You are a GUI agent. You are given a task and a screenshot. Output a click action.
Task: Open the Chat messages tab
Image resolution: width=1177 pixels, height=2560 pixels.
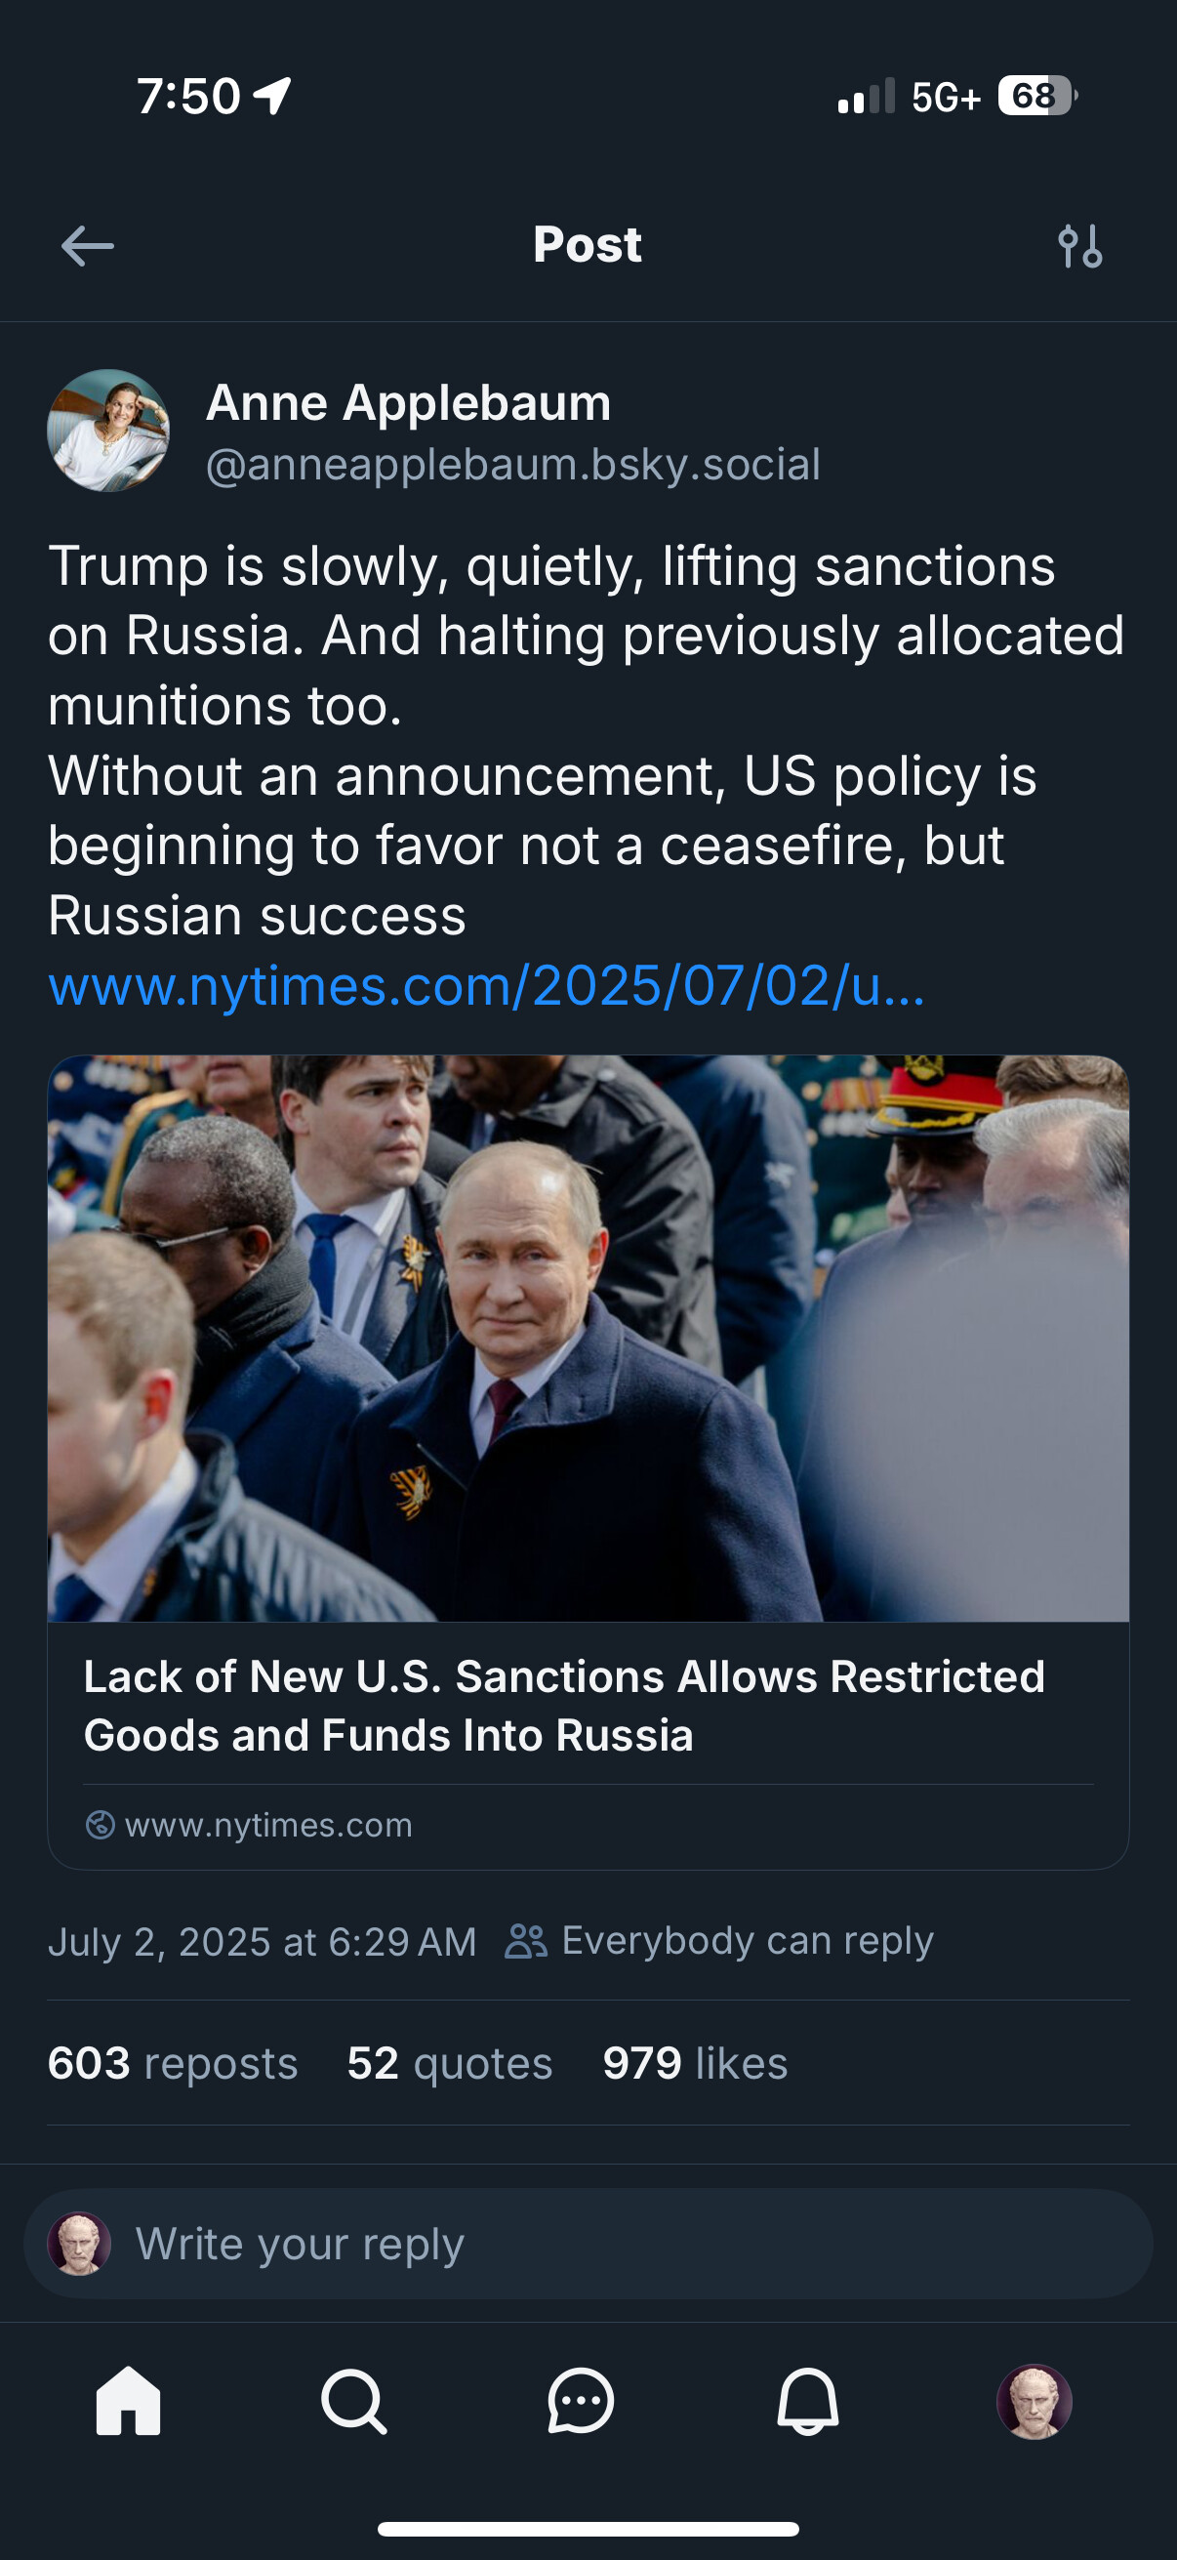[x=580, y=2401]
